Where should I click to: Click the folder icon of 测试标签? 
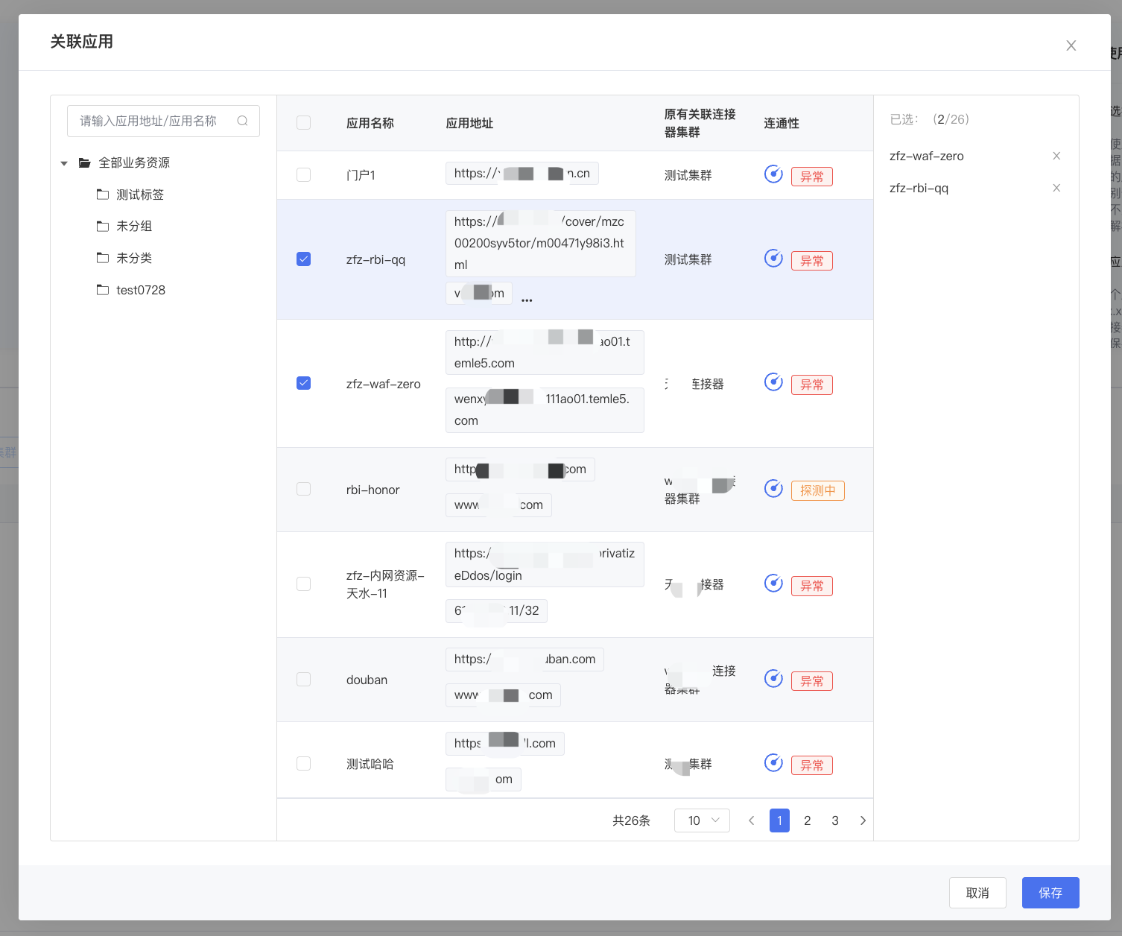[x=103, y=195]
